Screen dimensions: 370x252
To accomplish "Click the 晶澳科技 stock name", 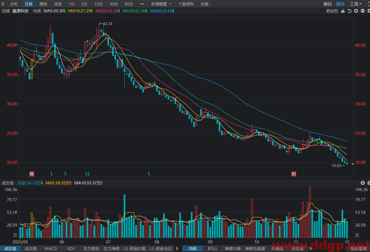I will [20, 11].
